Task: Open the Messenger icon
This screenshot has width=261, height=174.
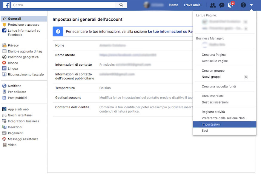Action: 222,5
